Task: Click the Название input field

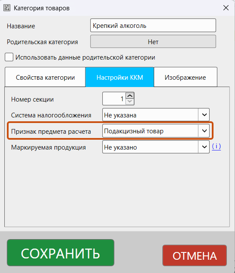Action: point(153,25)
